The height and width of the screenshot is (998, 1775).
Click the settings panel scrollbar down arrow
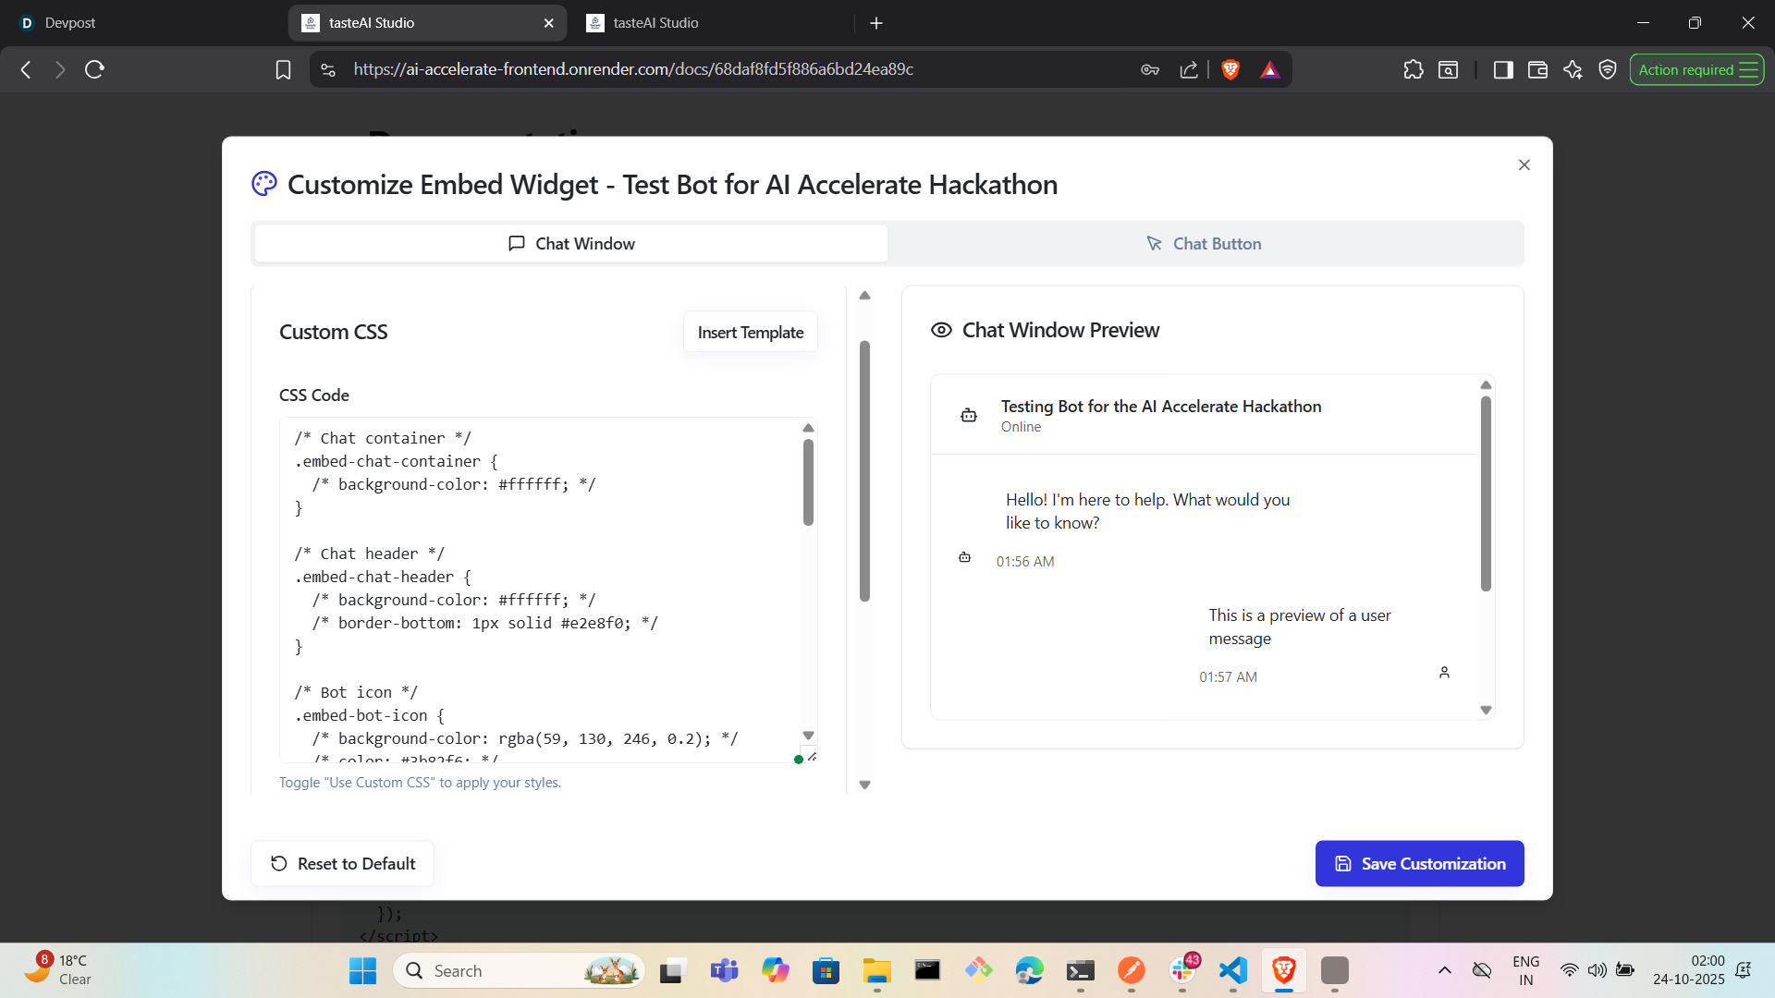(864, 785)
